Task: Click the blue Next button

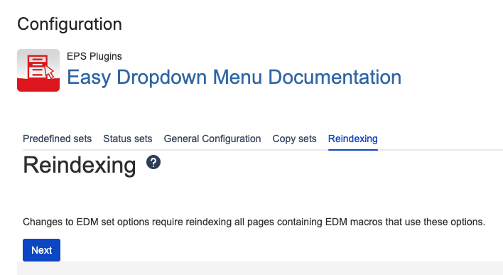Action: pos(41,250)
